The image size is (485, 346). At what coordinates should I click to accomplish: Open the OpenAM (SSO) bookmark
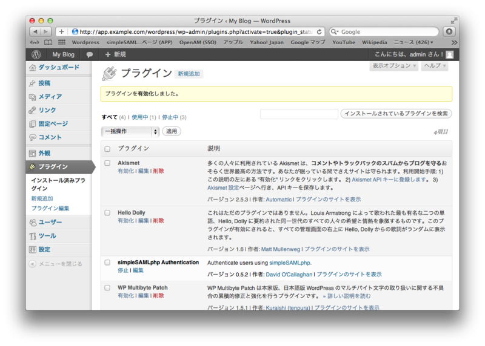(x=198, y=42)
